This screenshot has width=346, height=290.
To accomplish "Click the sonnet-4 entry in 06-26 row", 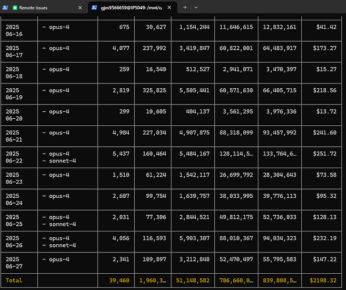I will point(59,245).
